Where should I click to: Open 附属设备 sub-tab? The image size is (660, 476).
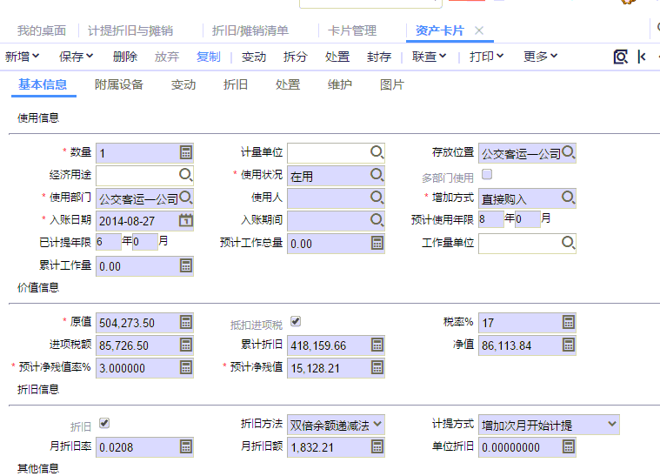click(119, 84)
